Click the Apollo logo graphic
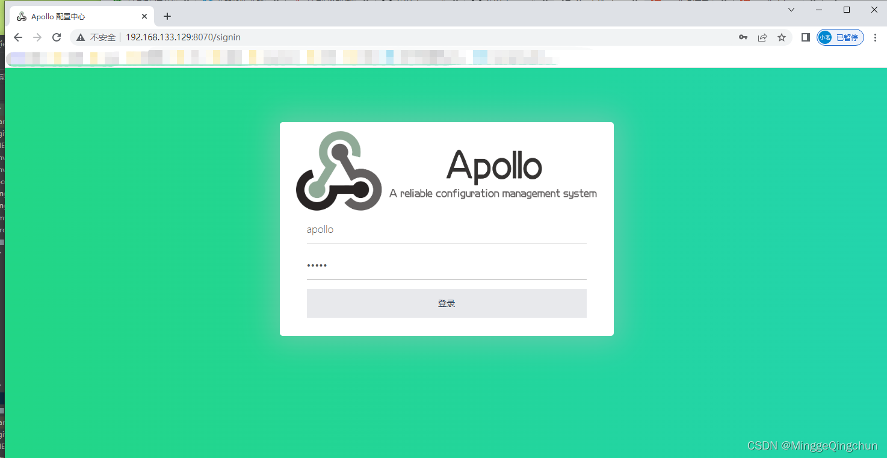The width and height of the screenshot is (887, 458). pos(339,171)
